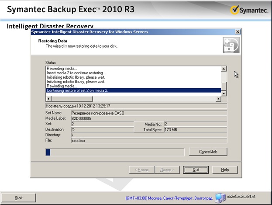The image size is (272, 205).
Task: Click computer name idr2e5ac2ca91a4 in taskbar
Action: click(241, 197)
